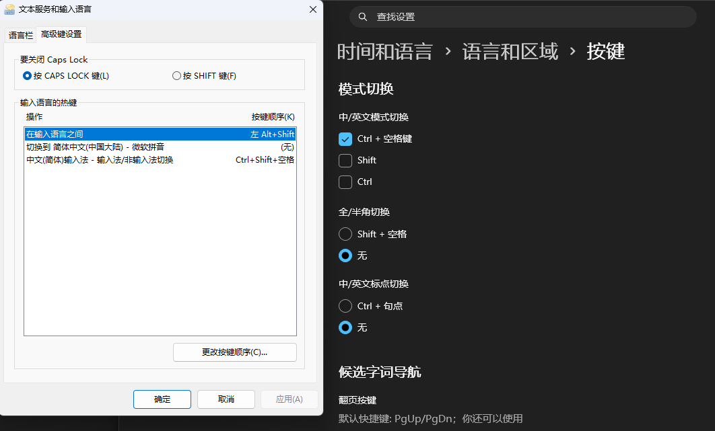Click the 左 Alt+Shift key sequence value

(x=272, y=134)
